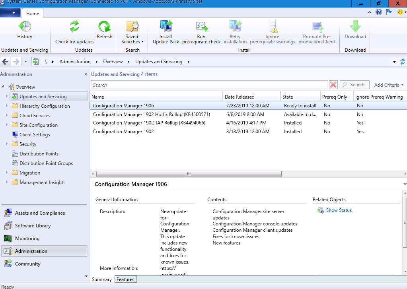Sort by Prereq Only column header

[337, 97]
